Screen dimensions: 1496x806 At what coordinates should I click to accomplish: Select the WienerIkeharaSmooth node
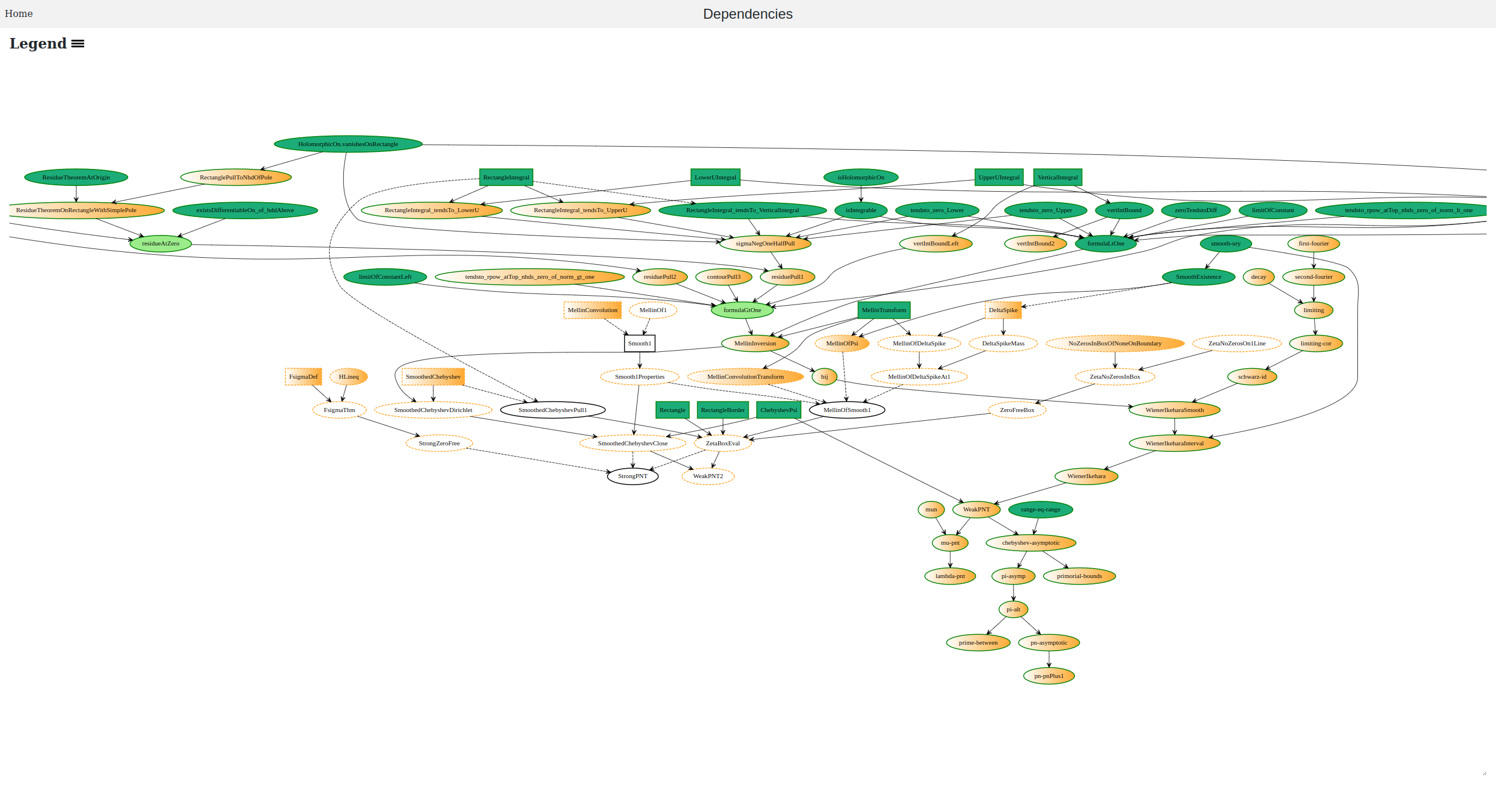[x=1174, y=410]
